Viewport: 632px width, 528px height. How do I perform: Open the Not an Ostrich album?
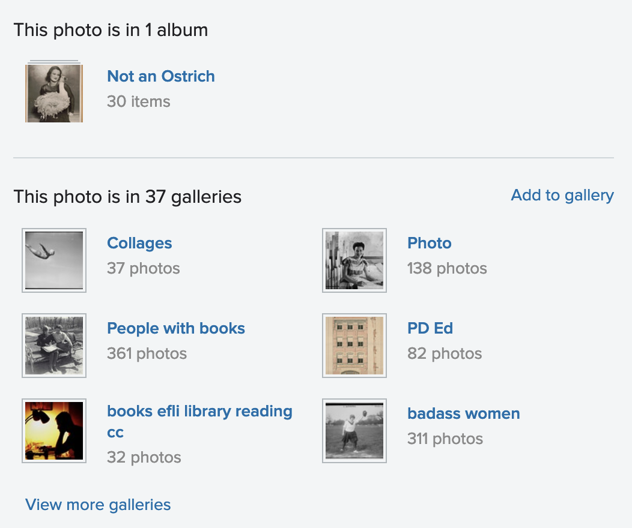tap(160, 76)
